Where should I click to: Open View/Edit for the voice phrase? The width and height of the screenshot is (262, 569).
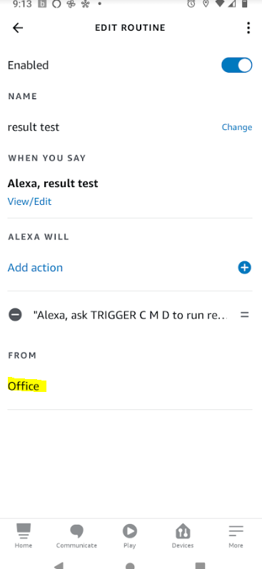coord(29,201)
